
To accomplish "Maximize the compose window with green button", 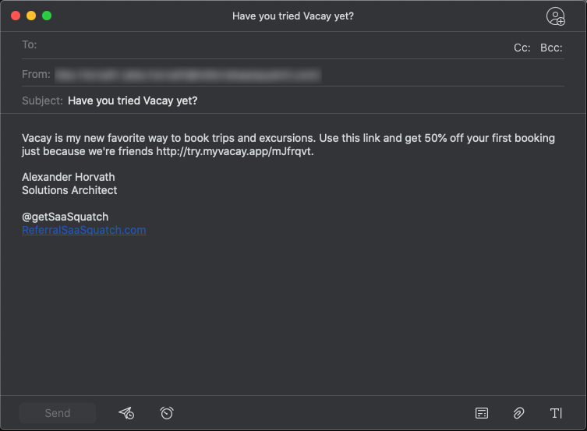I will pyautogui.click(x=47, y=16).
